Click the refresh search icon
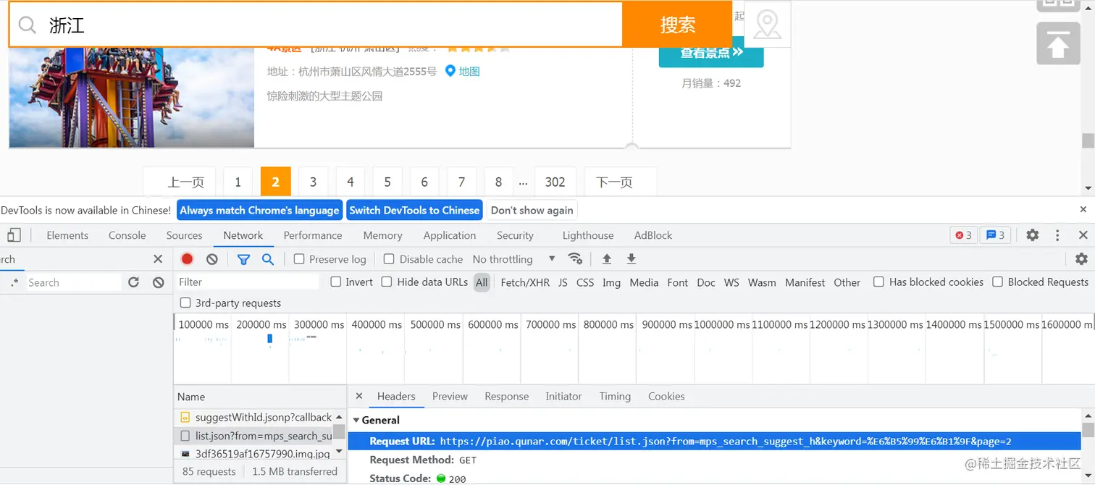The image size is (1095, 485). tap(133, 282)
